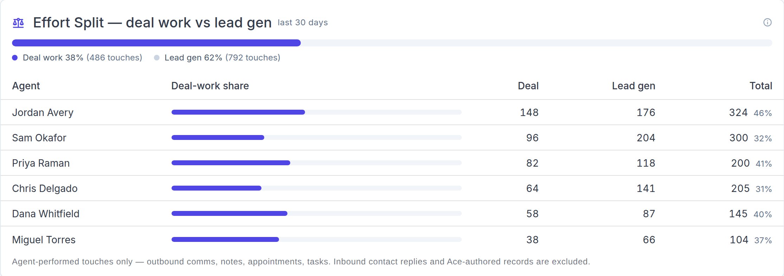
Task: Select agent name Sam Okafor
Action: pos(39,138)
